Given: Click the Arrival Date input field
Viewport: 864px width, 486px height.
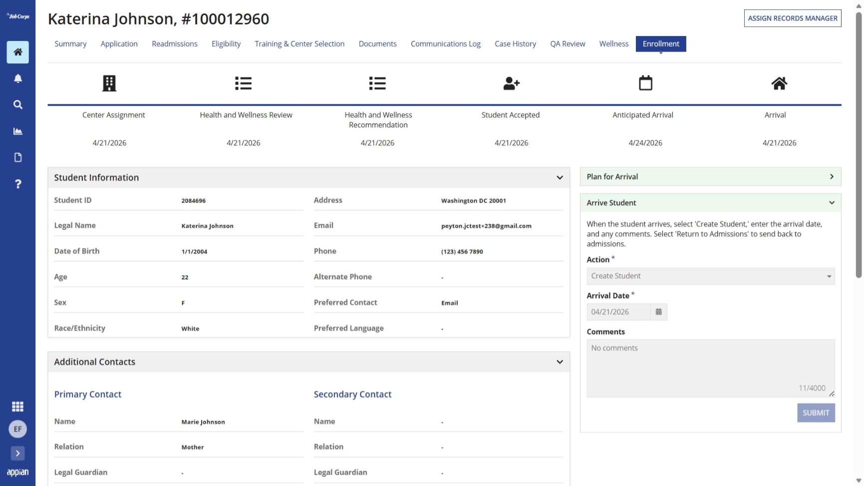Looking at the screenshot, I should pyautogui.click(x=618, y=312).
